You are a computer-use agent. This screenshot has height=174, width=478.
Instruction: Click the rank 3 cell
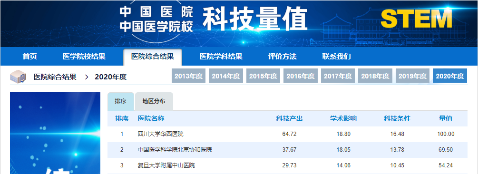click(x=122, y=165)
